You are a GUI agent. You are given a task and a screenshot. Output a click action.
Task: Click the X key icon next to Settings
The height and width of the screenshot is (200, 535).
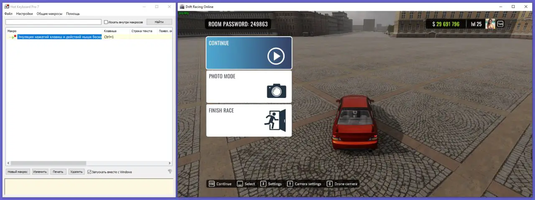click(x=263, y=184)
